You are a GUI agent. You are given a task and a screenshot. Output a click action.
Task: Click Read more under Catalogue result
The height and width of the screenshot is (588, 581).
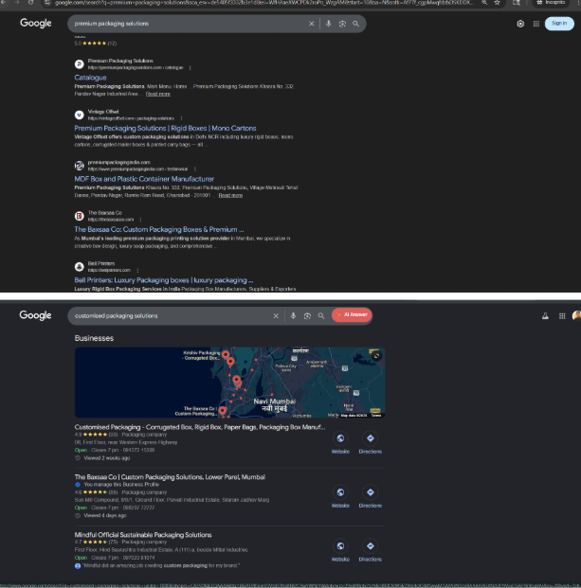158,94
